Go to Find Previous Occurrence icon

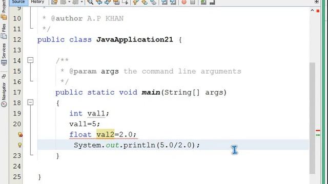(x=99, y=2)
